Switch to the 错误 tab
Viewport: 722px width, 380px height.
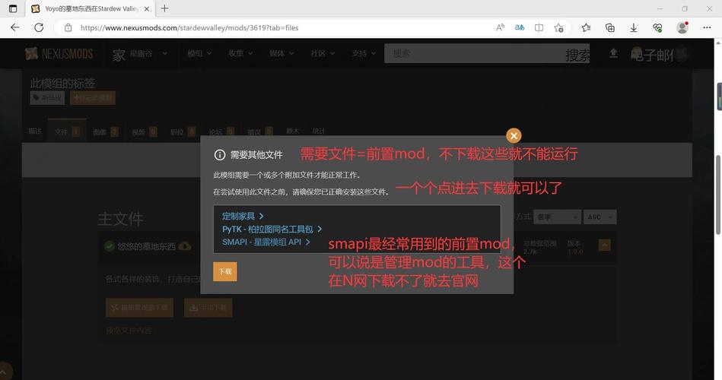coord(260,131)
